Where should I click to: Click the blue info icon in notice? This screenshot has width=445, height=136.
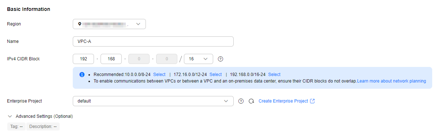tap(82, 75)
